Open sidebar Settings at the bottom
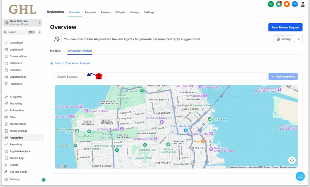 tap(15, 179)
